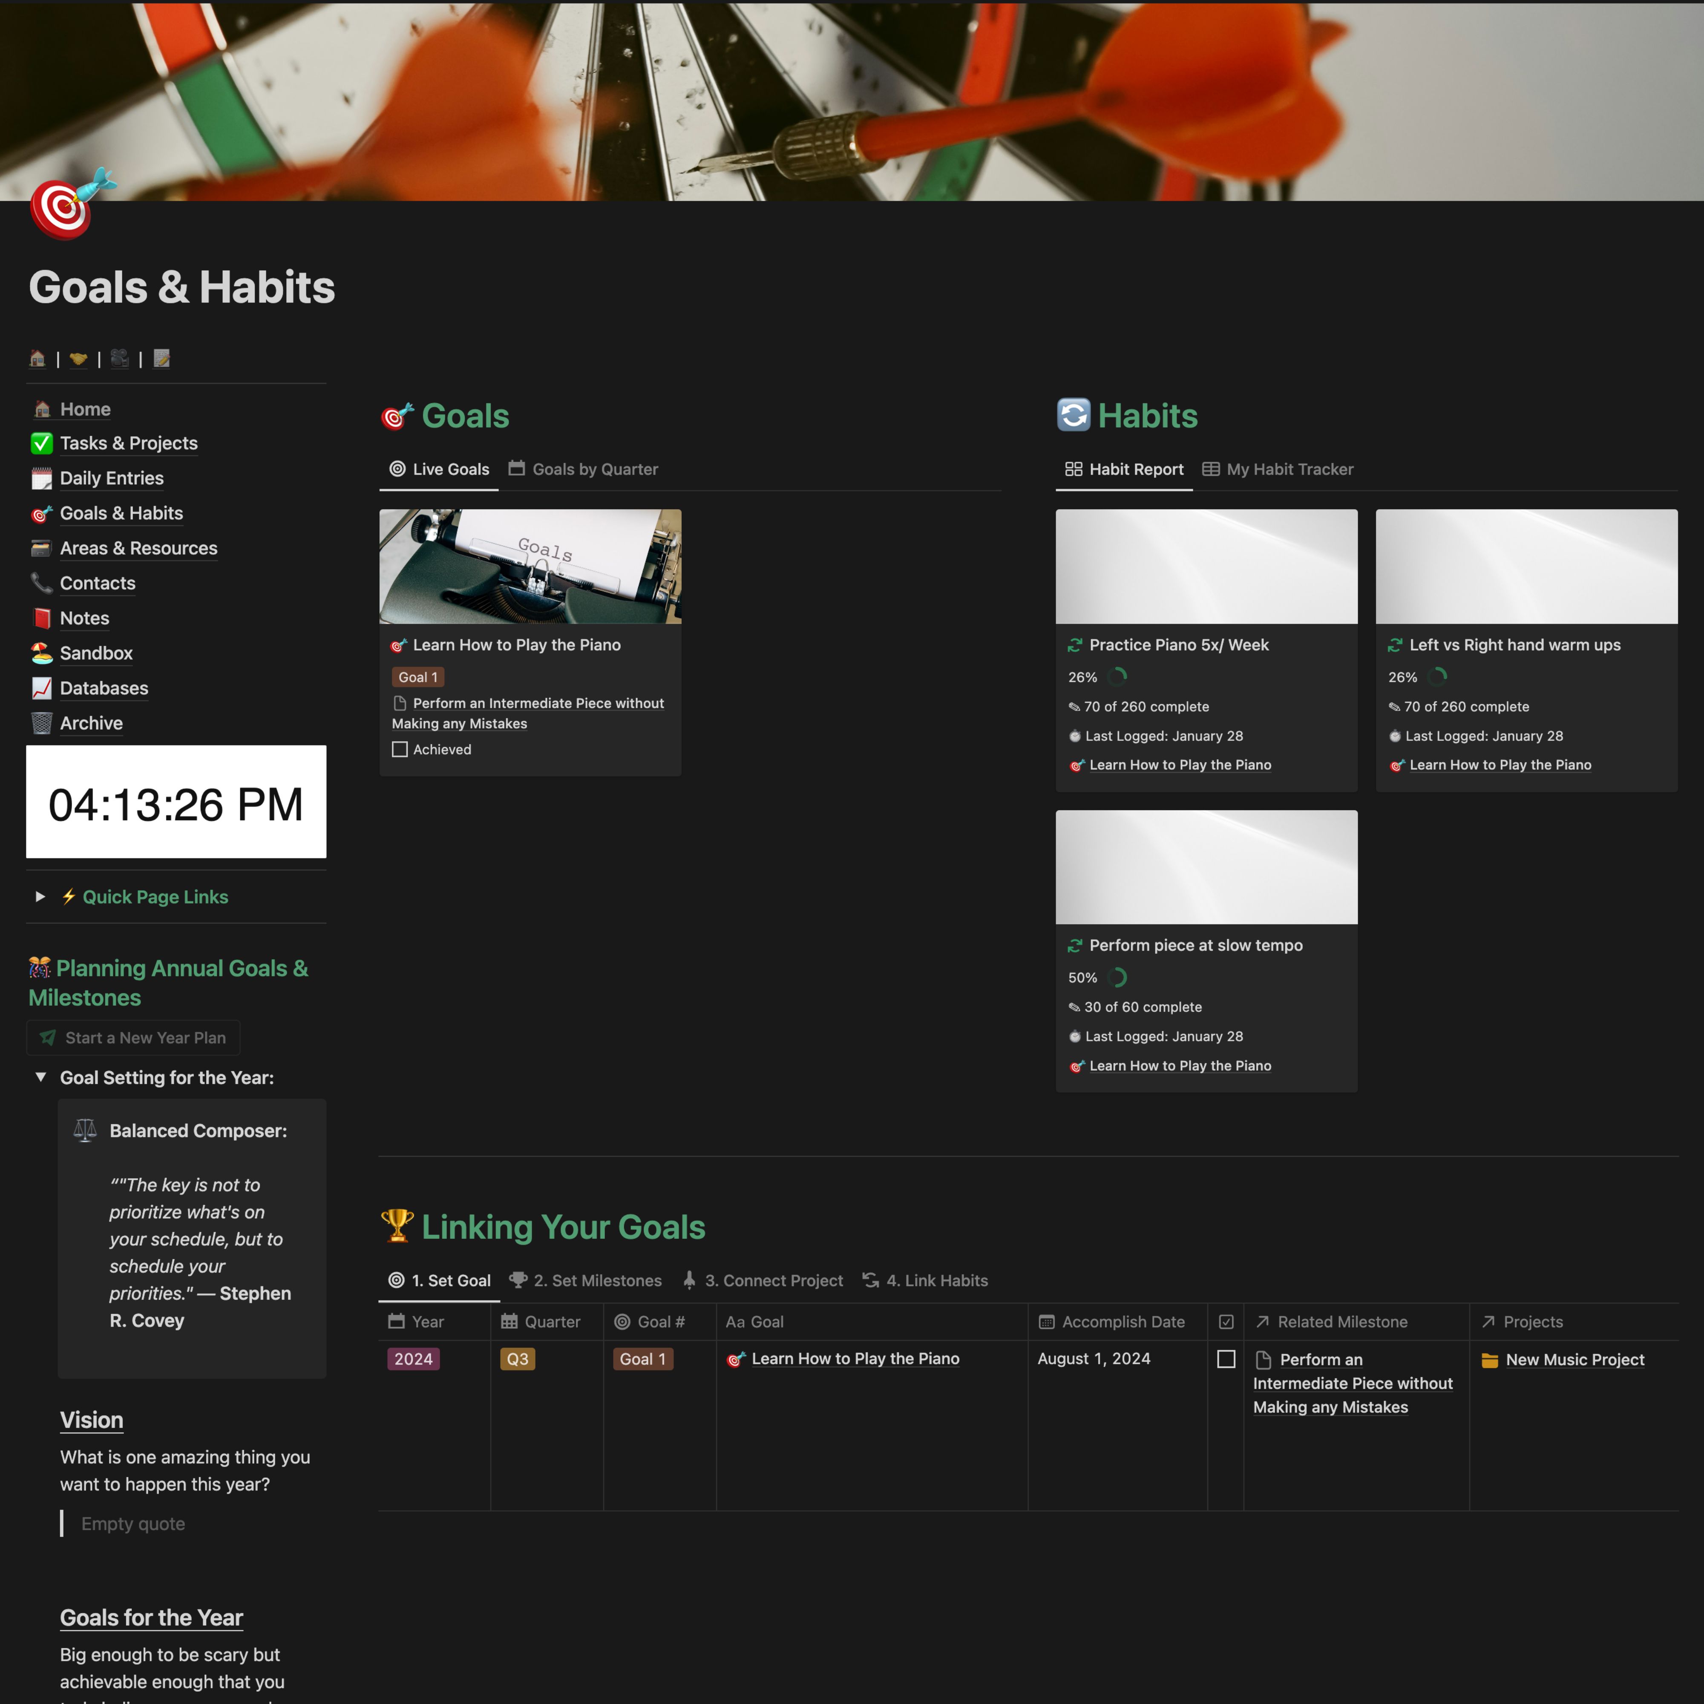
Task: Collapse the Goal Setting for the Year toggle
Action: (40, 1077)
